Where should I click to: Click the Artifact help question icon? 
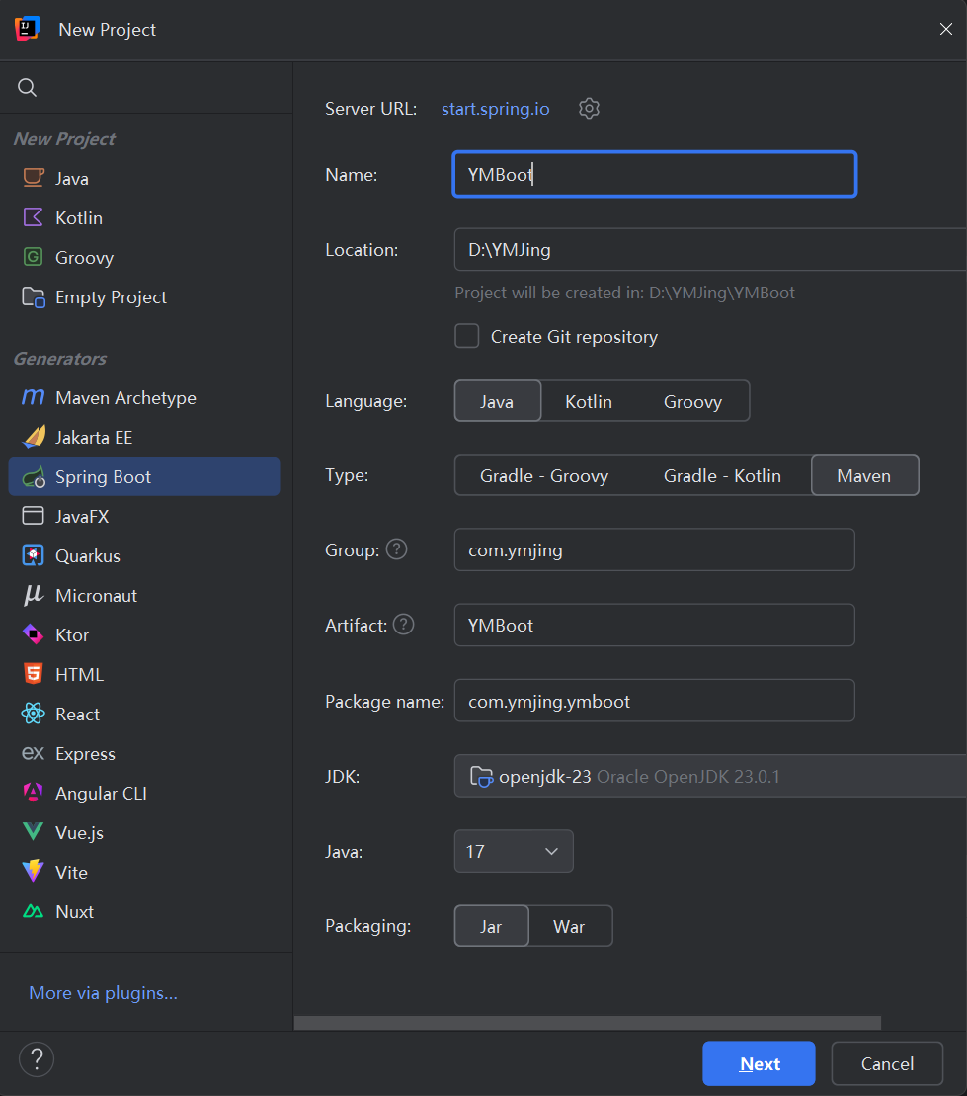(404, 625)
